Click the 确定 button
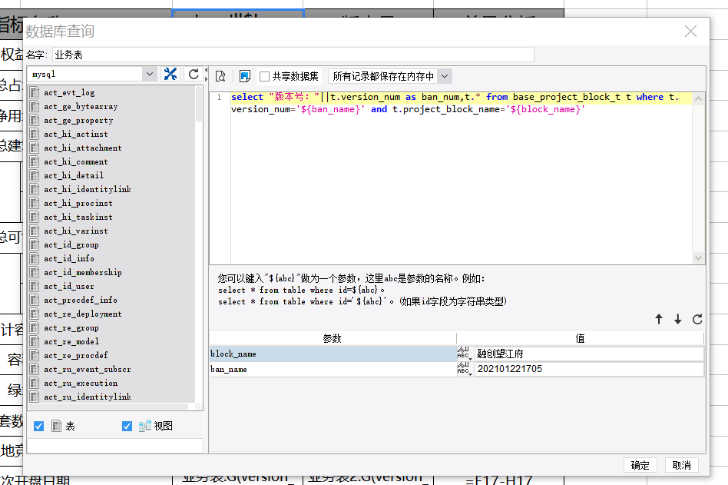This screenshot has height=485, width=728. [640, 465]
